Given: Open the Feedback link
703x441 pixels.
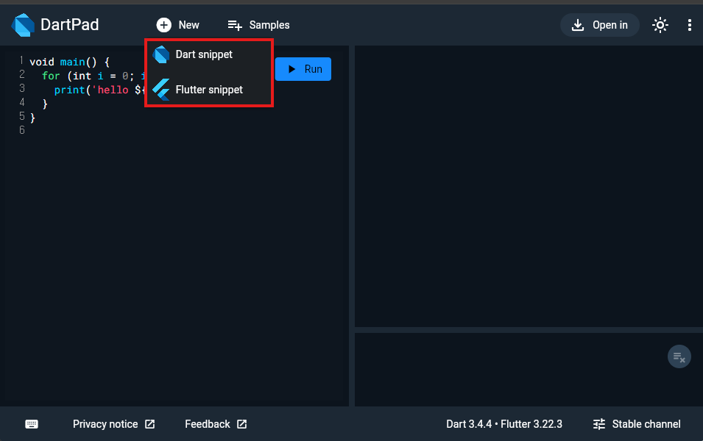Looking at the screenshot, I should click(x=216, y=424).
